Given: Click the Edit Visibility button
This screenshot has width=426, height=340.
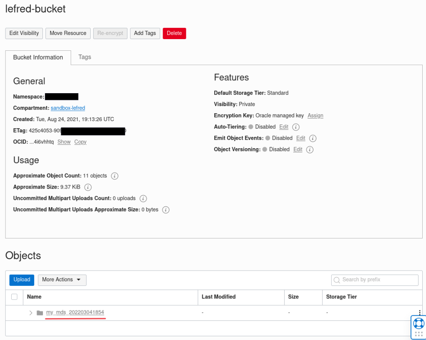Looking at the screenshot, I should coord(24,33).
